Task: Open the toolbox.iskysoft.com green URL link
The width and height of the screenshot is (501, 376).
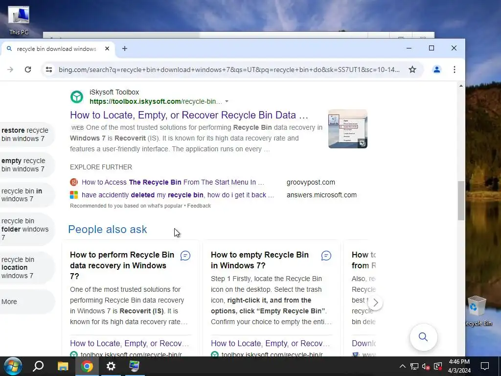Action: click(156, 101)
